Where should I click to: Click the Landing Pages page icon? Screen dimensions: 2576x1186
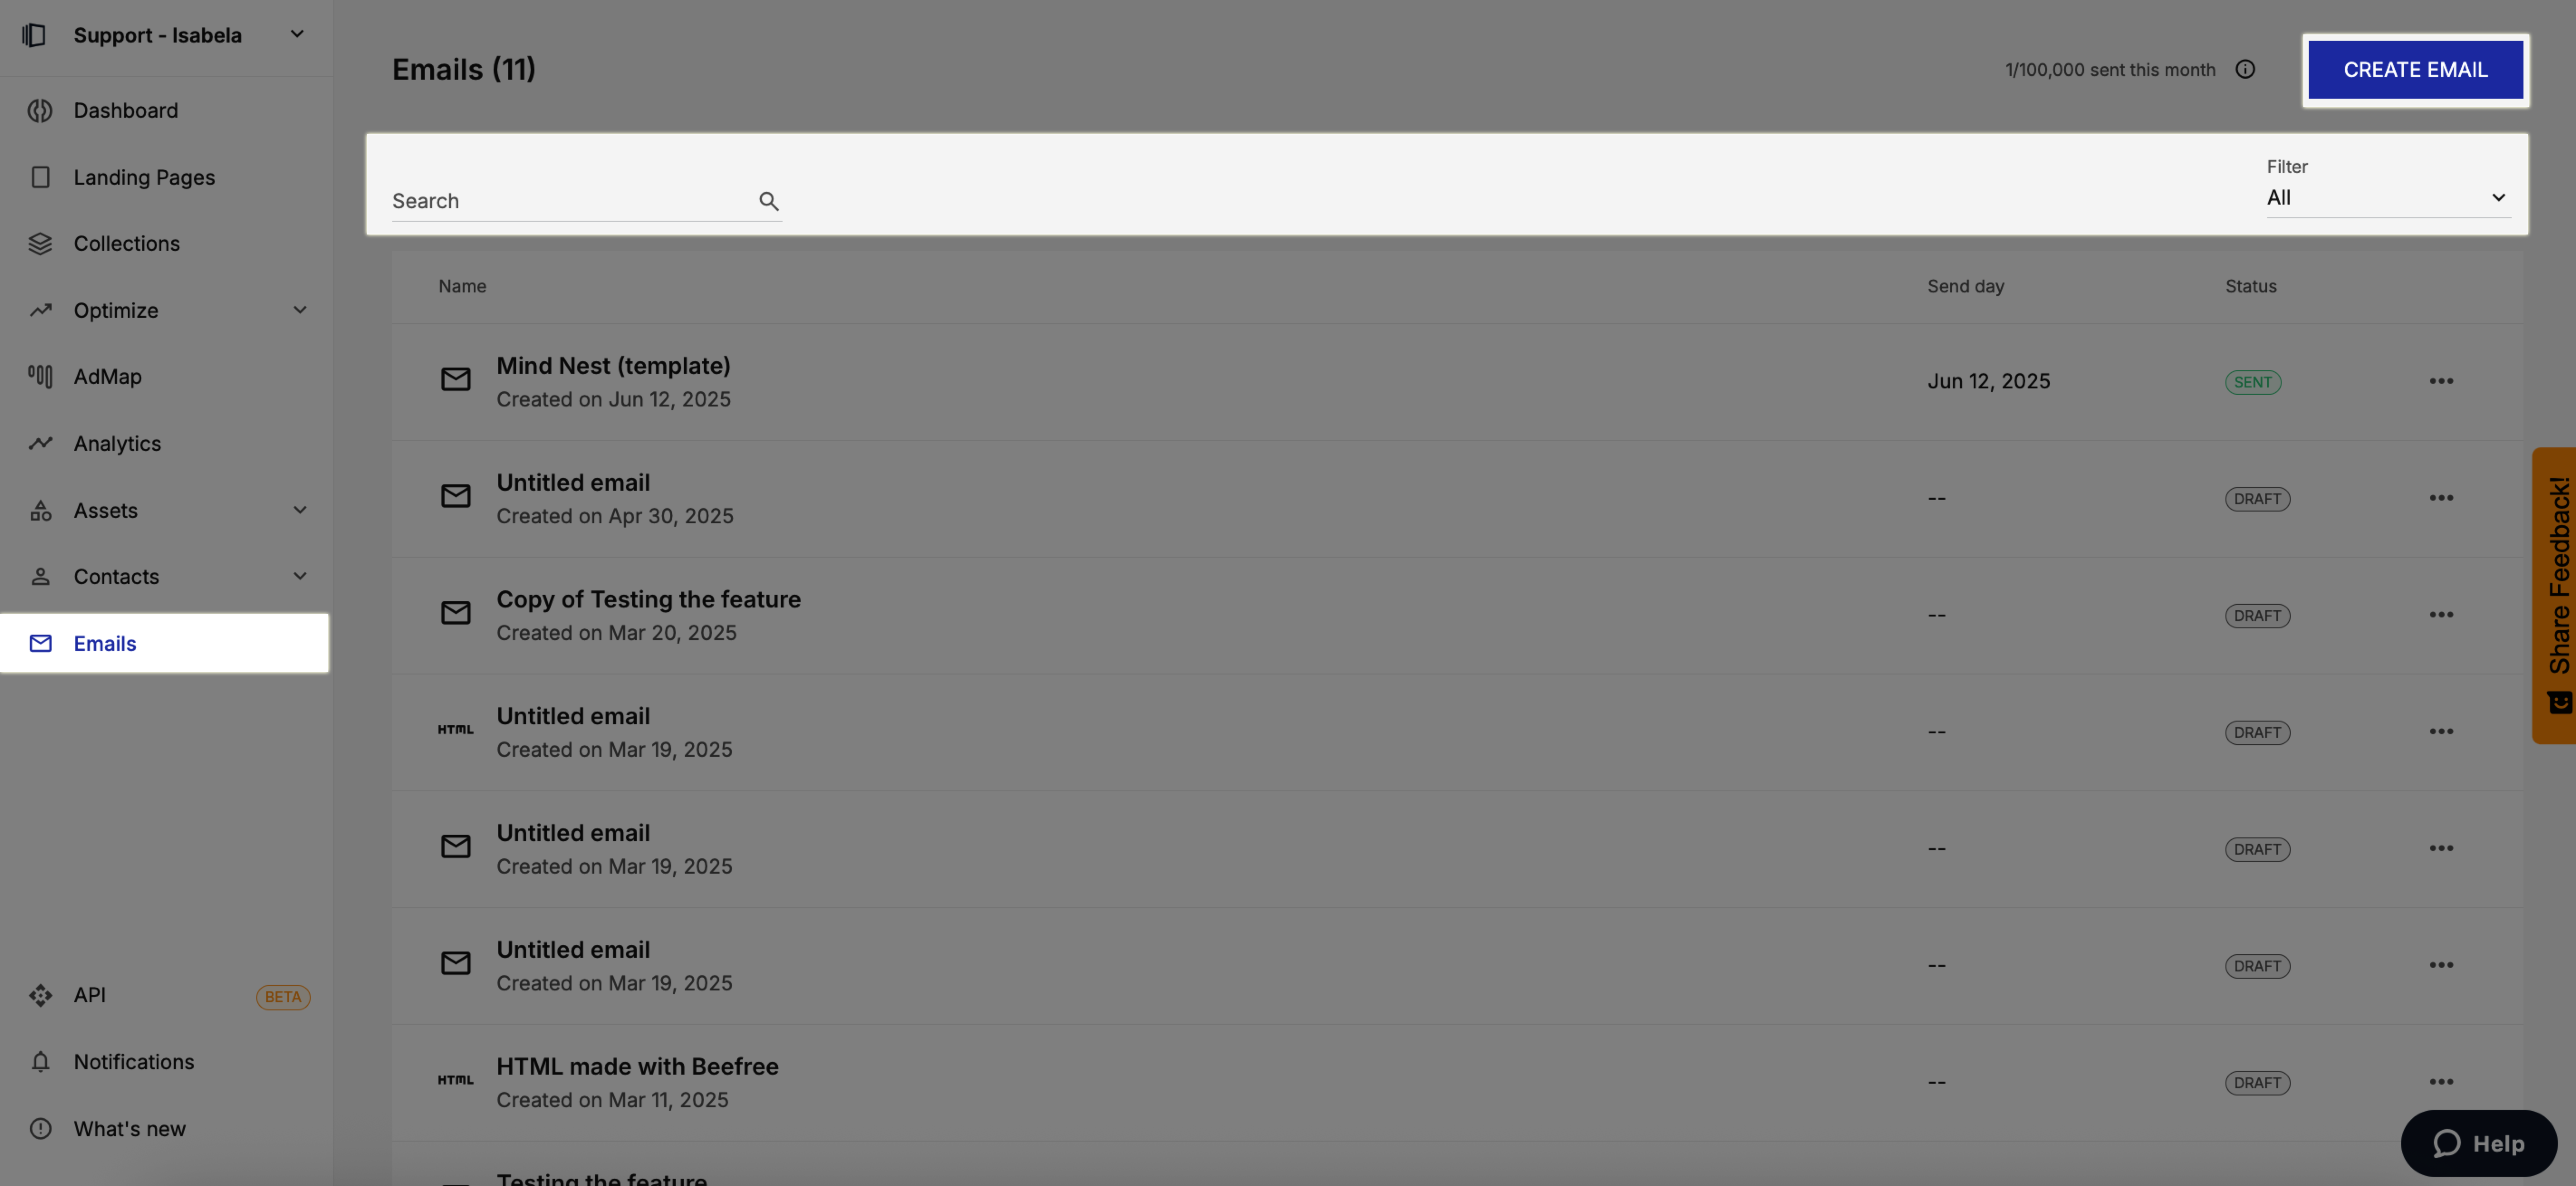point(40,177)
